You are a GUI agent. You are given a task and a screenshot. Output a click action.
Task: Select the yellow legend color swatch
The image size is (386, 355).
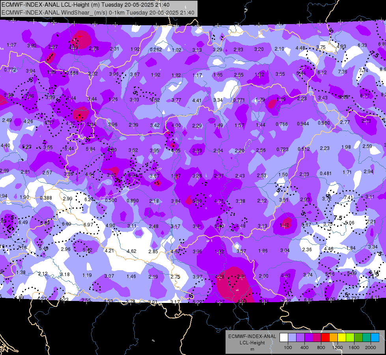coord(342,338)
